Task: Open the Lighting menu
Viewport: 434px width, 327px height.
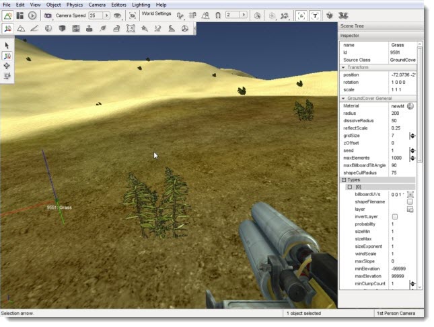Action: (x=141, y=5)
